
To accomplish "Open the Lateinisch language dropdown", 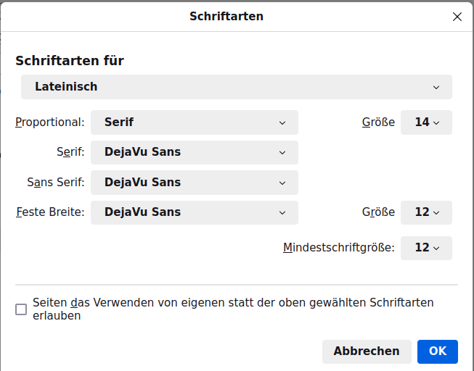I will (x=236, y=87).
